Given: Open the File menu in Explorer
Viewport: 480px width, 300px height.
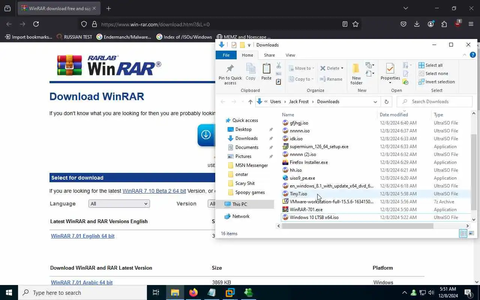Looking at the screenshot, I should click(x=226, y=55).
